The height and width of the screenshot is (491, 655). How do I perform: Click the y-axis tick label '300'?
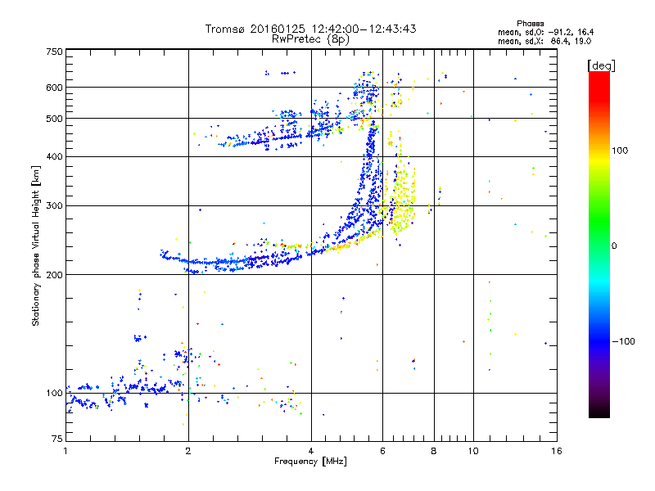[x=55, y=206]
